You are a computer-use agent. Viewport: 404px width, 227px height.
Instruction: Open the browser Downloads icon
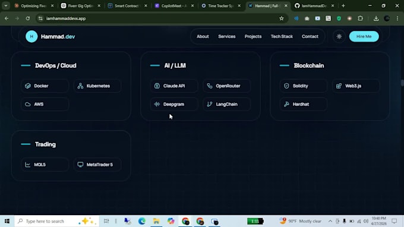376,18
